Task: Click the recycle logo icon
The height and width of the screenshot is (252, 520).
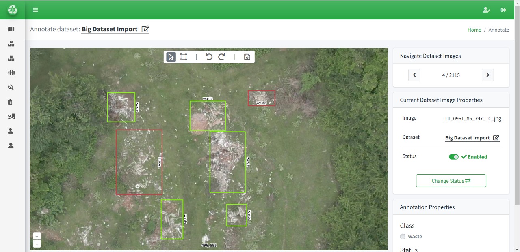Action: (13, 10)
